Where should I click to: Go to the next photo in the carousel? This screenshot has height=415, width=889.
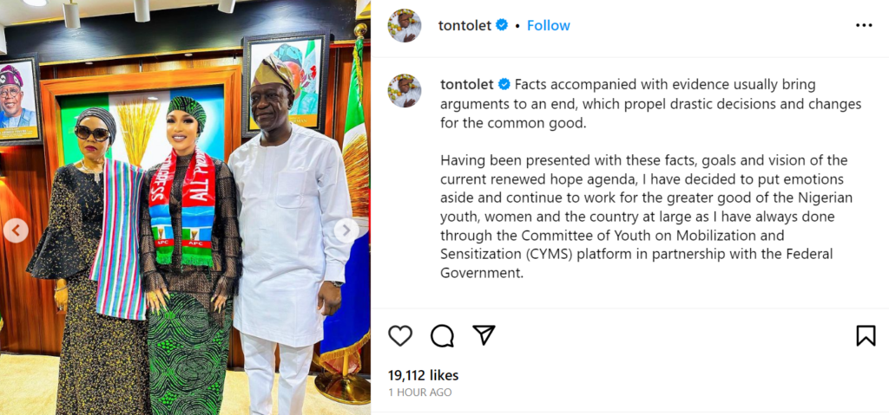point(346,230)
